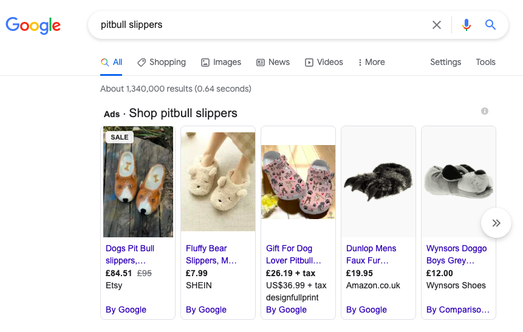Expand the More search options menu
This screenshot has height=332, width=523.
[371, 63]
